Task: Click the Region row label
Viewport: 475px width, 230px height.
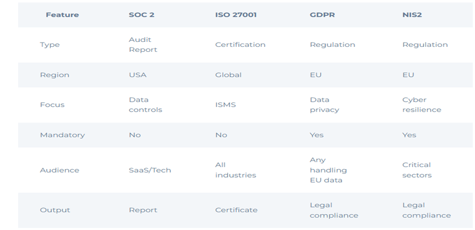Action: tap(54, 75)
